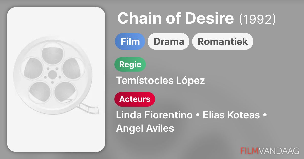Click the red Acteurs label
The width and height of the screenshot is (304, 159).
135,99
